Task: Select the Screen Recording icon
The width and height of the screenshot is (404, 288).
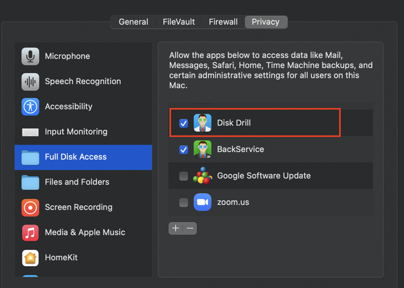Action: [x=30, y=207]
